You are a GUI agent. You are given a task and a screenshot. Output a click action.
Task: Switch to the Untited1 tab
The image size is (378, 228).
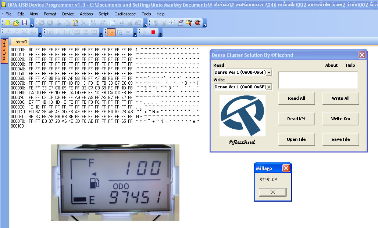[x=19, y=41]
